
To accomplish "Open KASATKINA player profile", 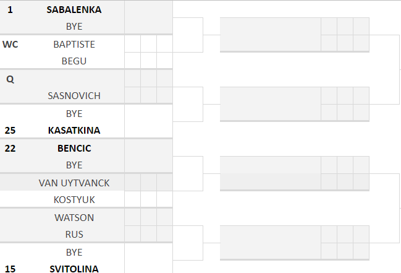I will coord(74,131).
